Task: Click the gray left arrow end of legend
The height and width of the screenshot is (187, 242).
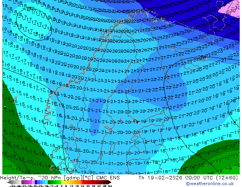Action: [8, 182]
